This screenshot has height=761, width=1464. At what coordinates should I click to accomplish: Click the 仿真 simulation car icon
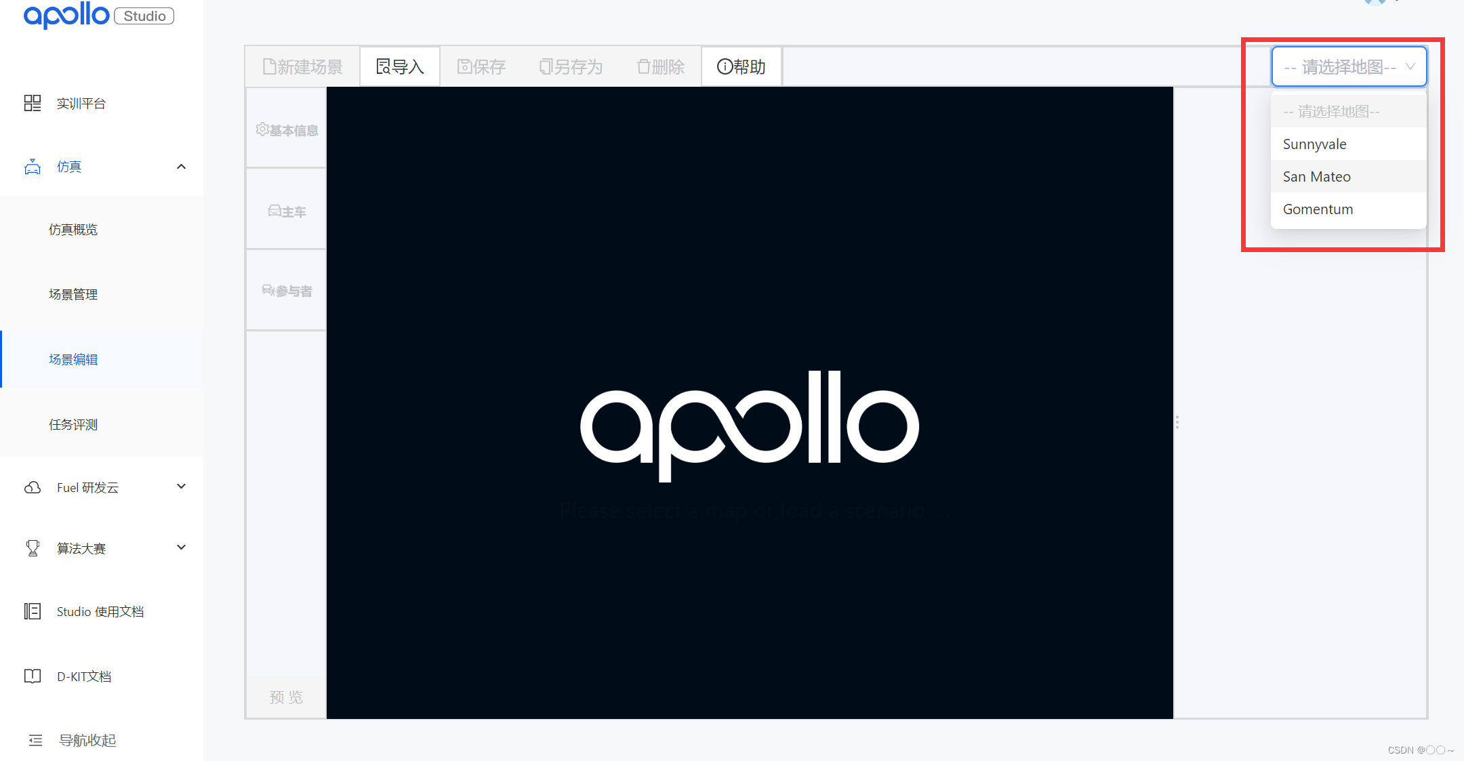click(x=33, y=167)
